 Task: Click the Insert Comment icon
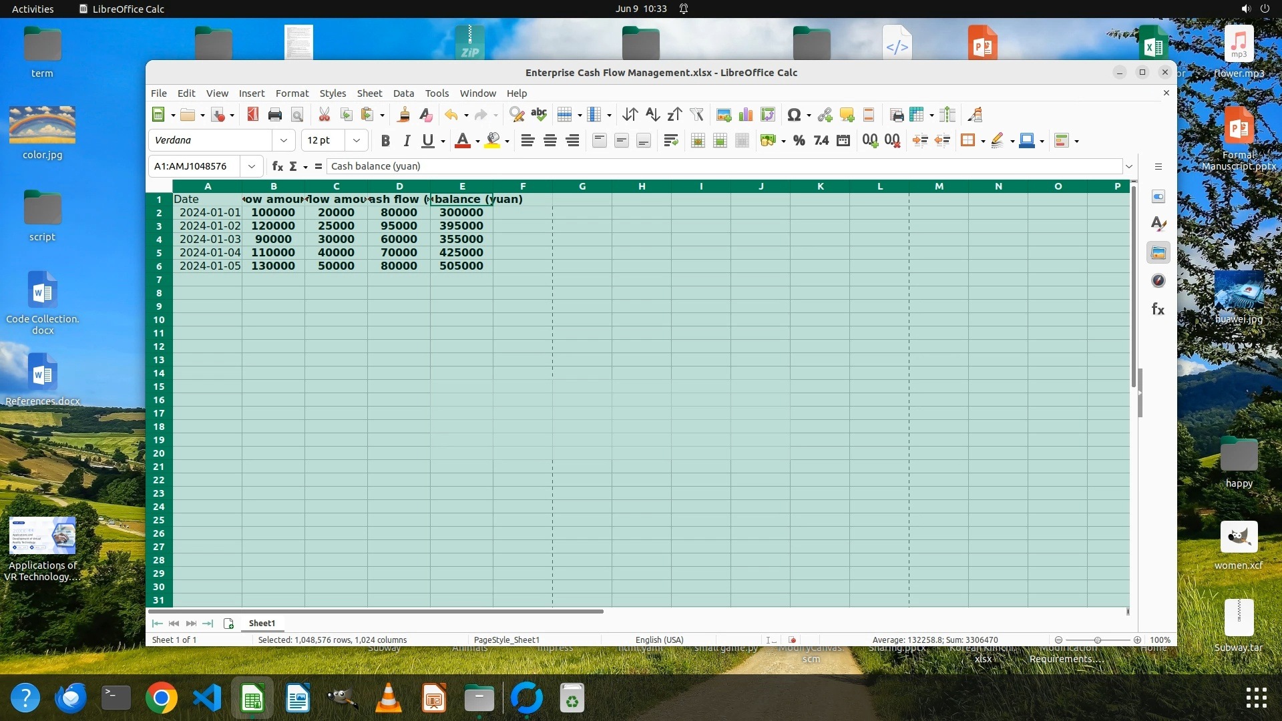click(x=847, y=115)
